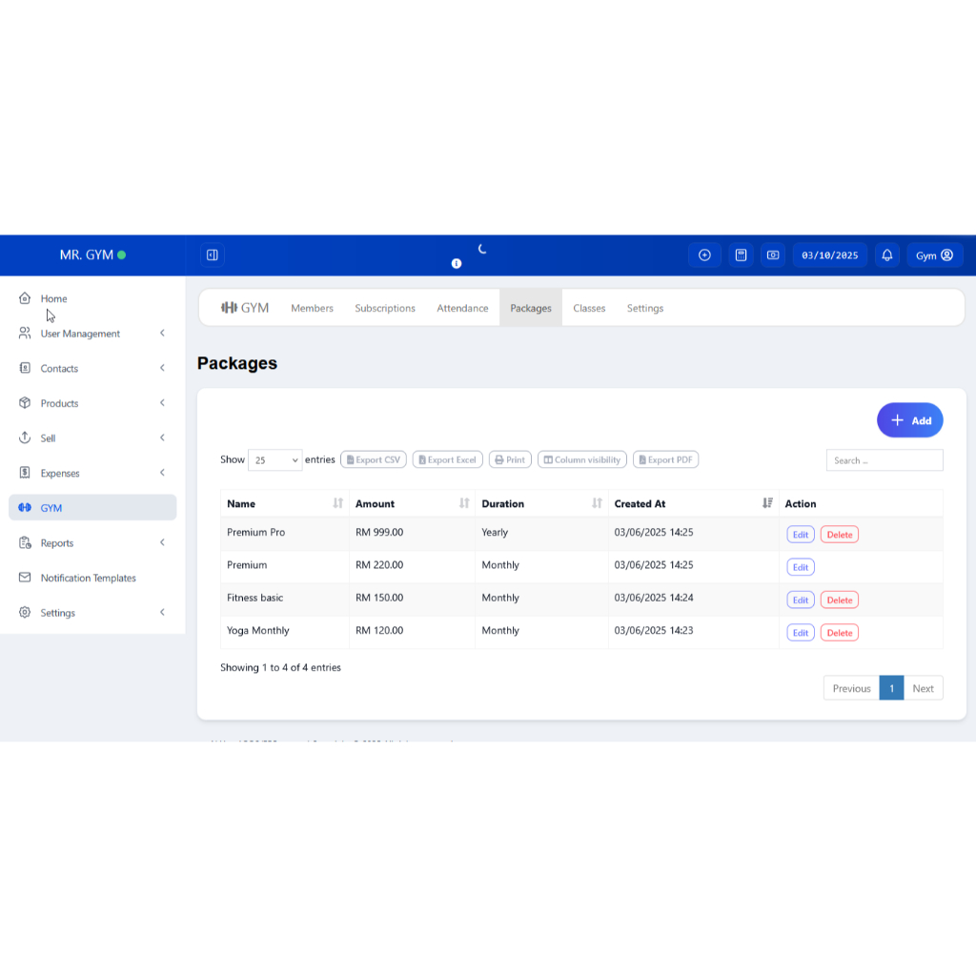Switch to the Members tab
Viewport: 976px width, 976px height.
tap(312, 309)
